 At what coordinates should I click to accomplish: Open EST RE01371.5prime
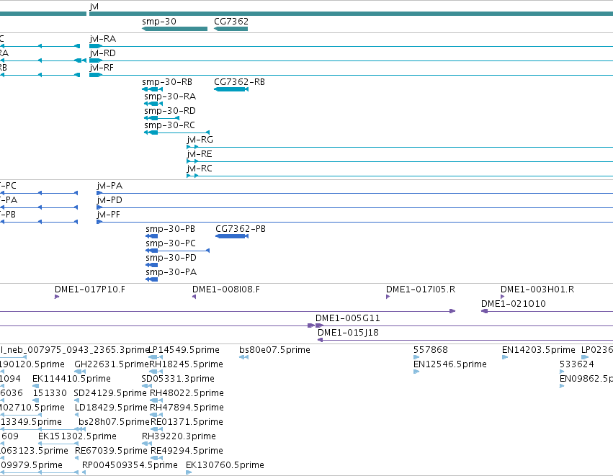pos(187,422)
